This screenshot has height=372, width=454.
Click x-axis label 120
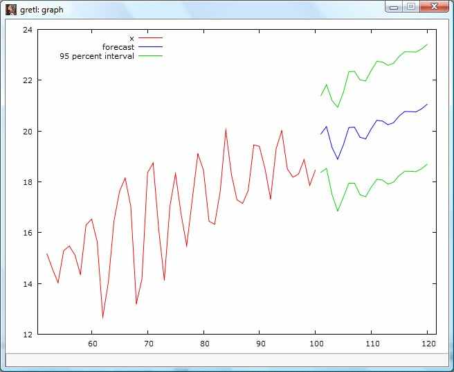428,344
